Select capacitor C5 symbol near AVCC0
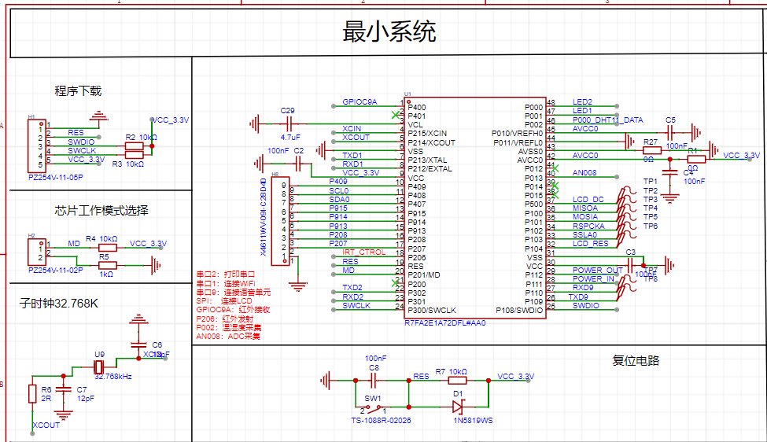 pyautogui.click(x=670, y=132)
